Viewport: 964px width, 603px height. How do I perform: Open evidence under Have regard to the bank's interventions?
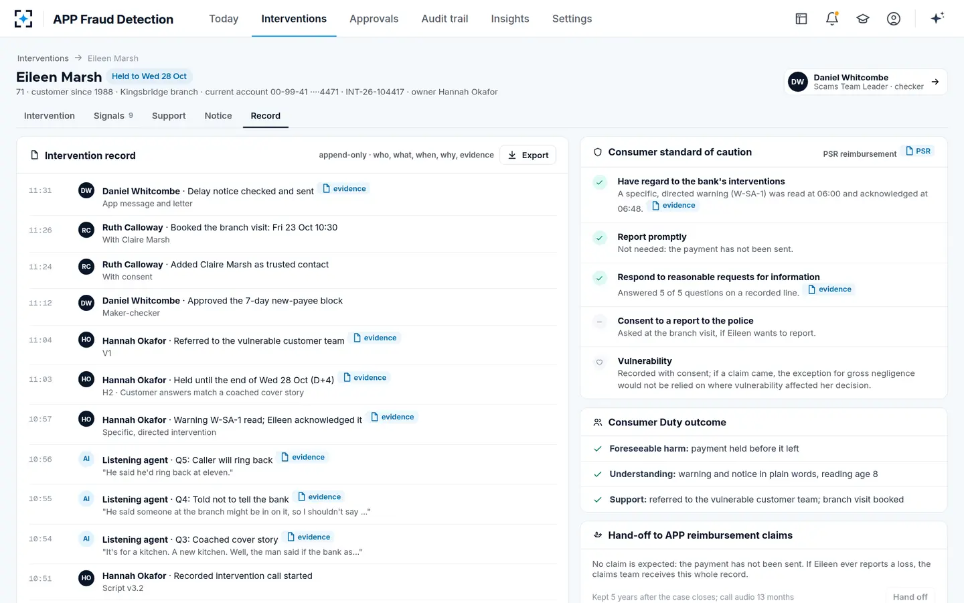tap(673, 206)
